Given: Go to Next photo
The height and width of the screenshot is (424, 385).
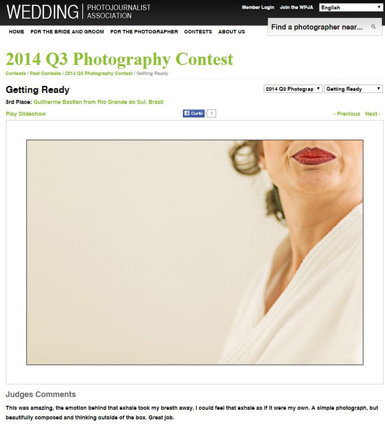Looking at the screenshot, I should pyautogui.click(x=373, y=114).
